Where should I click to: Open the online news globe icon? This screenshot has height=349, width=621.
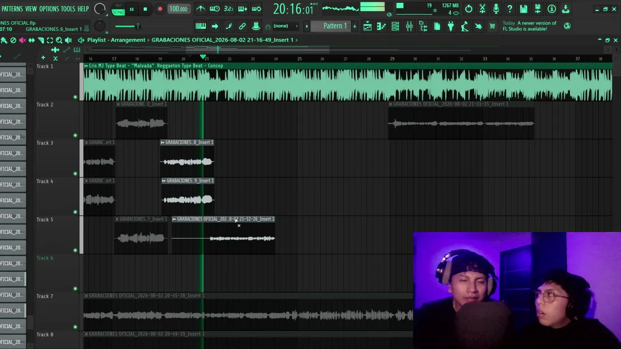(x=567, y=26)
